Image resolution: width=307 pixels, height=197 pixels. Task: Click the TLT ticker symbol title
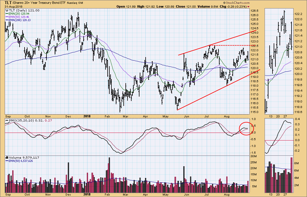(x=8, y=3)
